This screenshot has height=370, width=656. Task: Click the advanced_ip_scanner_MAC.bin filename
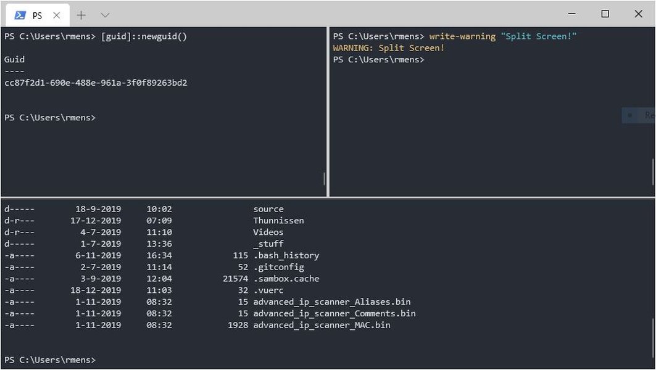click(x=322, y=325)
